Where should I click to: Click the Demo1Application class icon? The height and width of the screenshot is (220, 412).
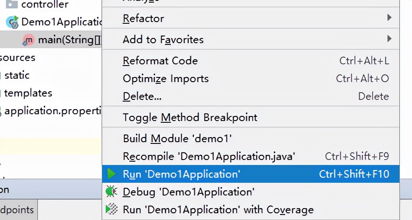point(12,22)
